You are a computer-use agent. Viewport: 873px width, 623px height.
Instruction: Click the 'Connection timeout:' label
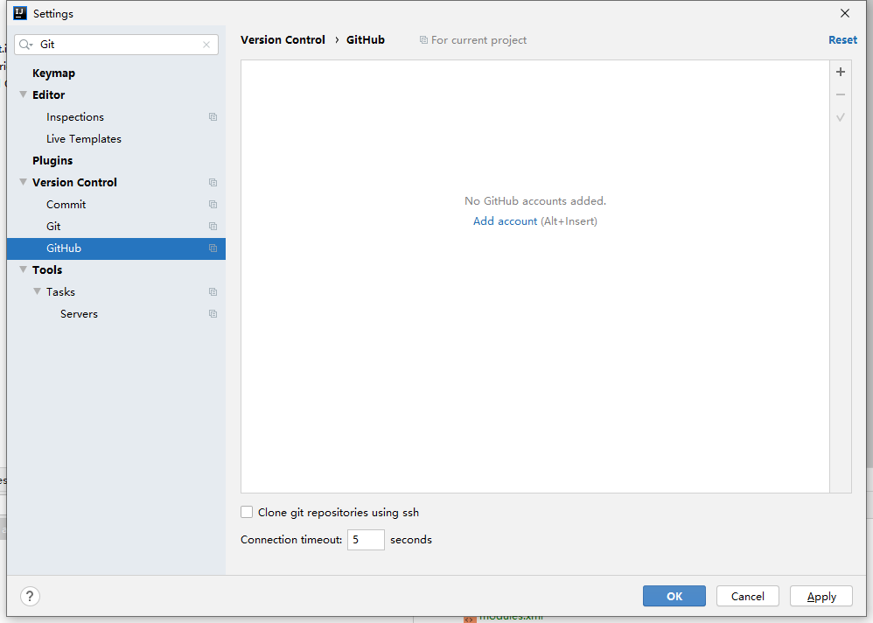click(291, 540)
